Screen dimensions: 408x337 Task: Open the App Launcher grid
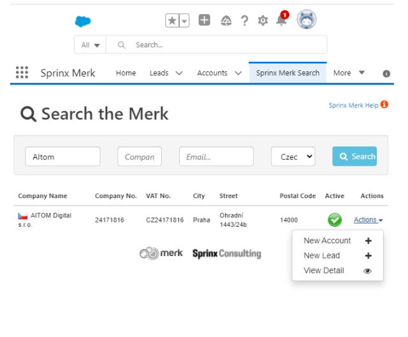pyautogui.click(x=22, y=73)
